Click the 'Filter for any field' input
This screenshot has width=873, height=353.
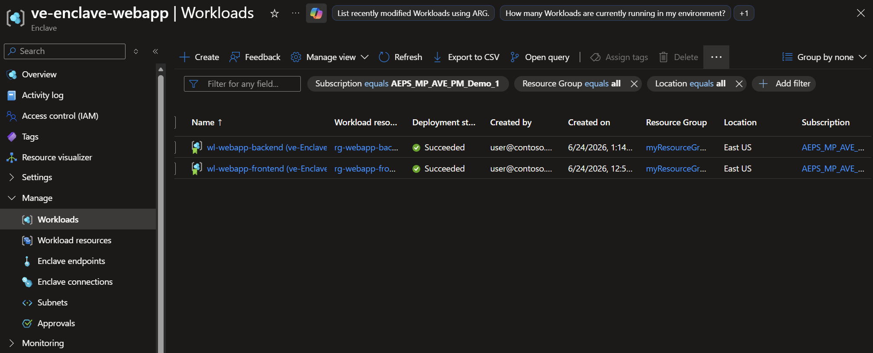(242, 84)
